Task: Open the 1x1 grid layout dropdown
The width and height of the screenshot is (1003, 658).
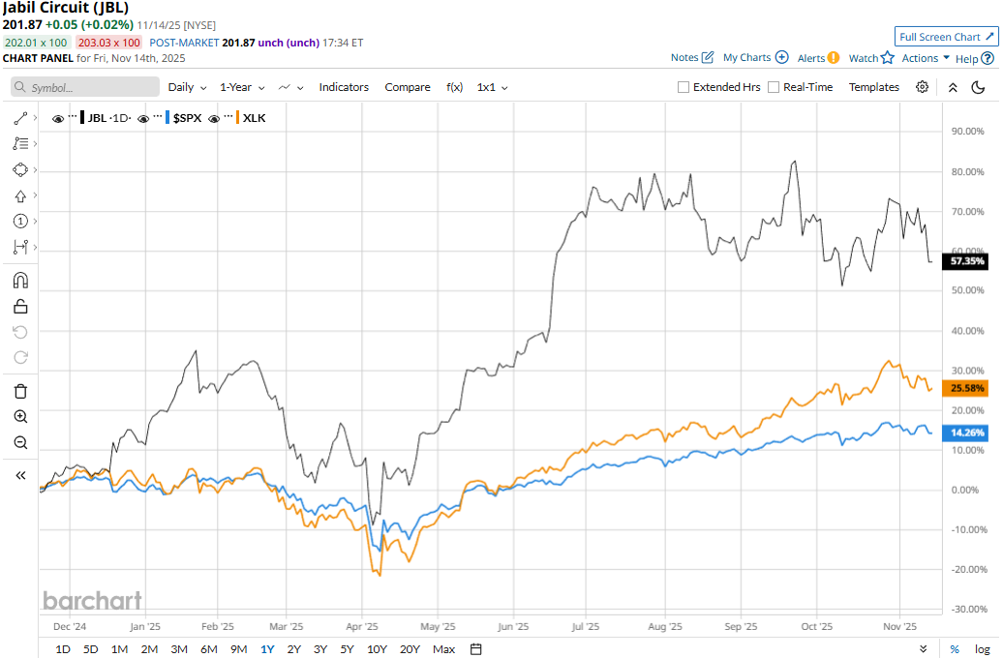Action: tap(492, 88)
